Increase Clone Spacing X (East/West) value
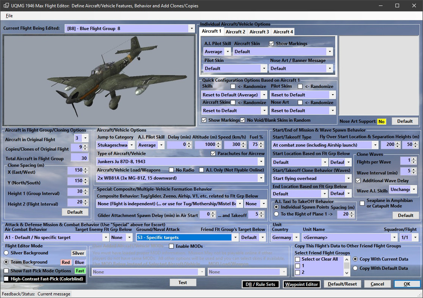 click(85, 169)
